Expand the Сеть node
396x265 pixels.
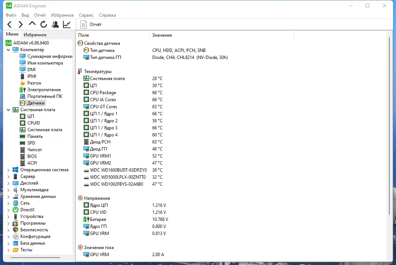pyautogui.click(x=8, y=203)
